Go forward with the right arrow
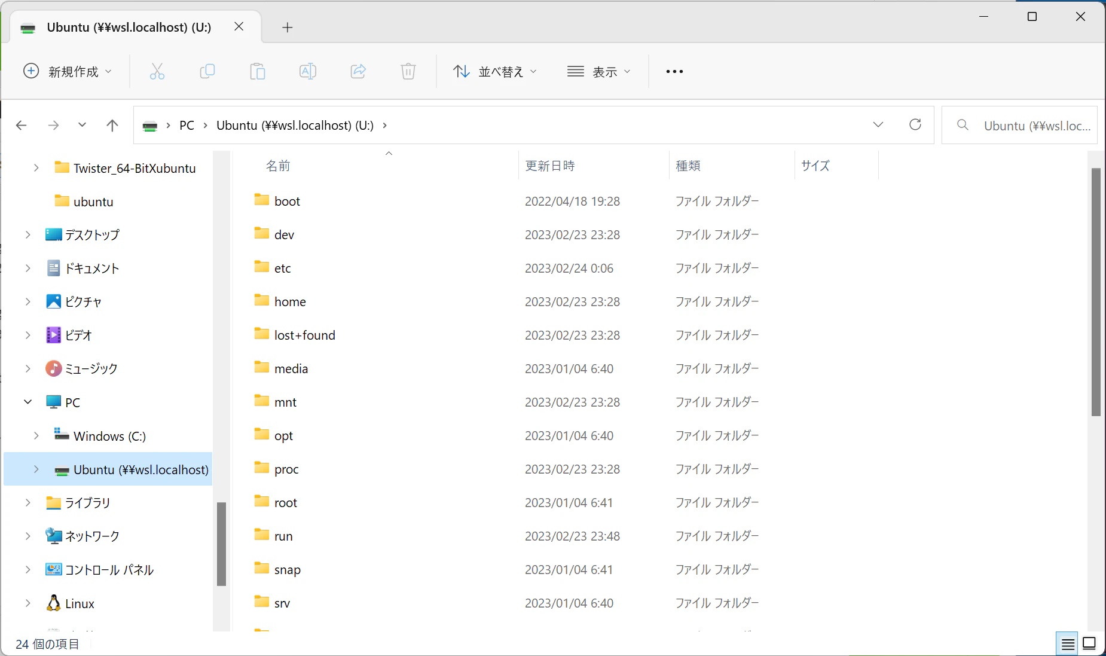The image size is (1106, 656). point(53,125)
